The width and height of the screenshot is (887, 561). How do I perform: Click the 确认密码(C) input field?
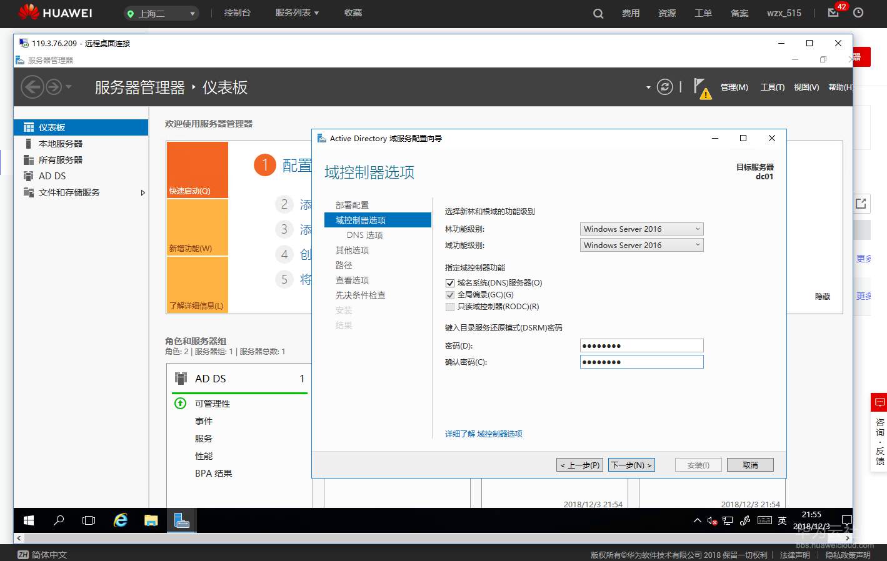pyautogui.click(x=641, y=362)
